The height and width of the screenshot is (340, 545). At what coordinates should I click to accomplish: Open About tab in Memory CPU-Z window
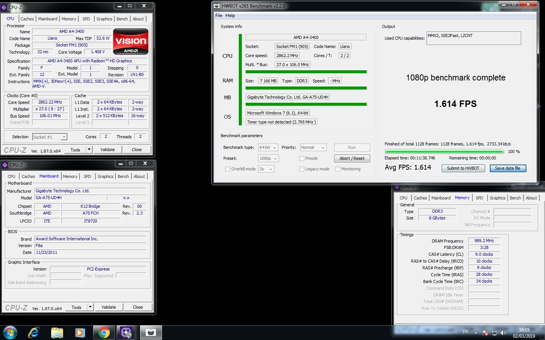click(531, 198)
